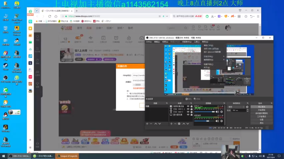Hide the 文本 (GDI+) 2 source

pos(188,109)
